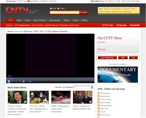This screenshot has height=118, width=146.
Task: Open the Documentary menu
Action: pos(55,20)
